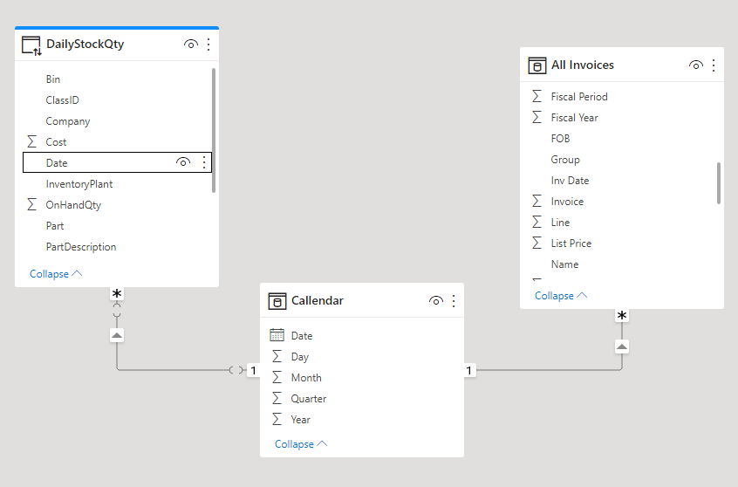The width and height of the screenshot is (738, 487).
Task: Toggle visibility of Callendar table
Action: (436, 301)
